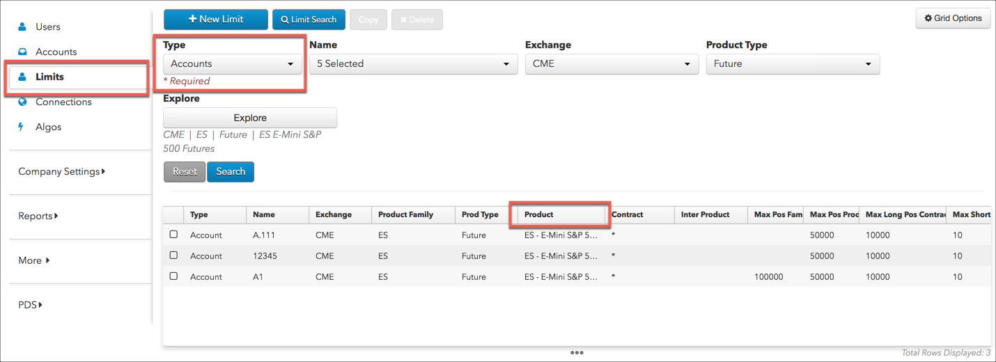
Task: Open the Type dropdown showing Accounts
Action: tap(233, 64)
